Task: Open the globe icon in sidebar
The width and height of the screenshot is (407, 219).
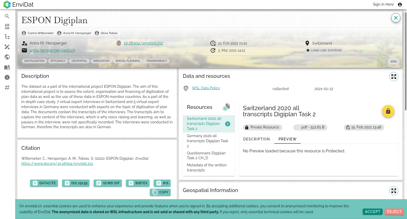Action: 7,57
